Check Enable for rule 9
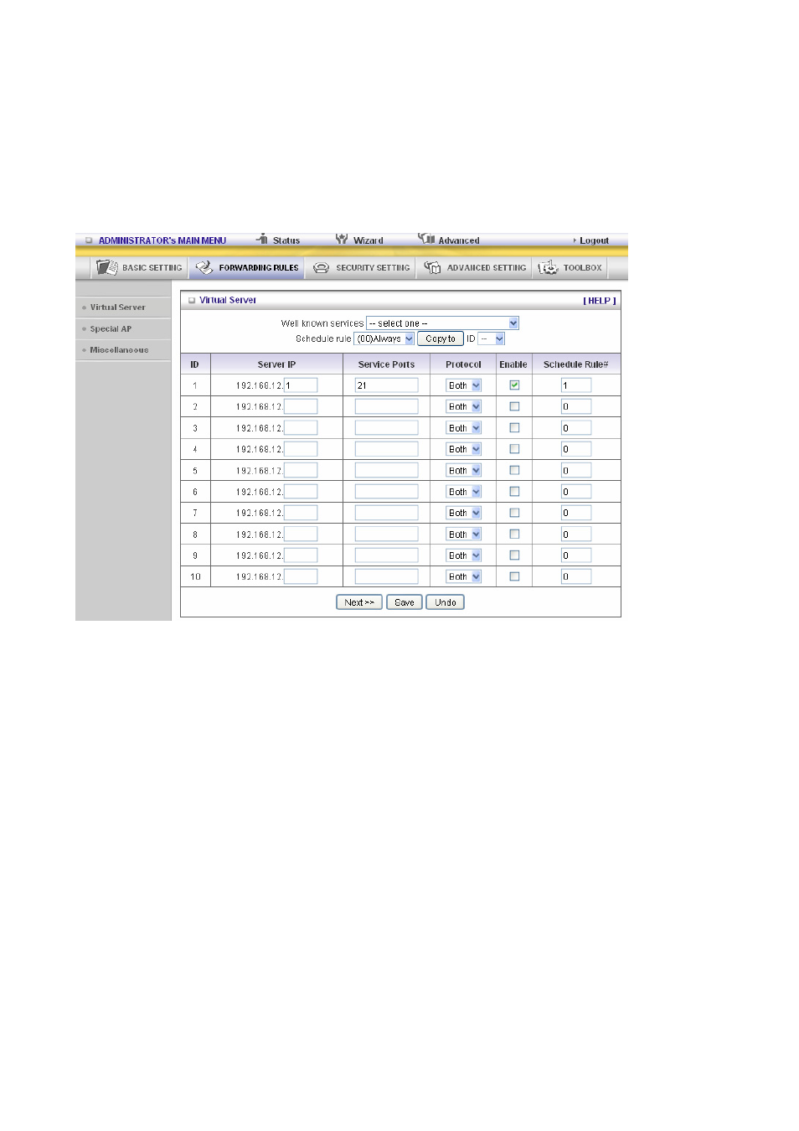The image size is (799, 1131). (x=514, y=555)
